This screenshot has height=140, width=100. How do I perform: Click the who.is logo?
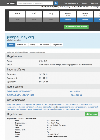pyautogui.click(x=11, y=3)
